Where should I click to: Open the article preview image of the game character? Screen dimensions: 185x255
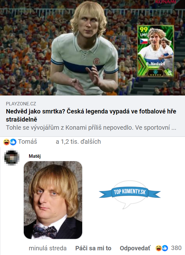pyautogui.click(x=92, y=48)
